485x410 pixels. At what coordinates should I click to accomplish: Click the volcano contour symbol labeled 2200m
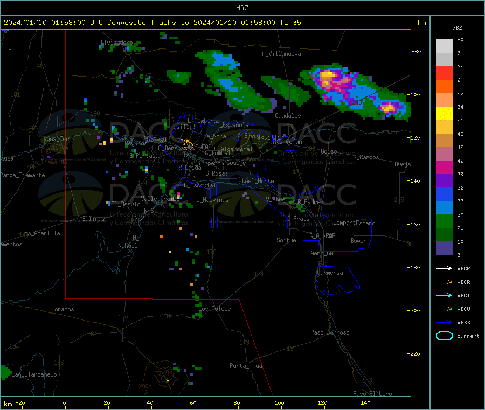(x=167, y=376)
